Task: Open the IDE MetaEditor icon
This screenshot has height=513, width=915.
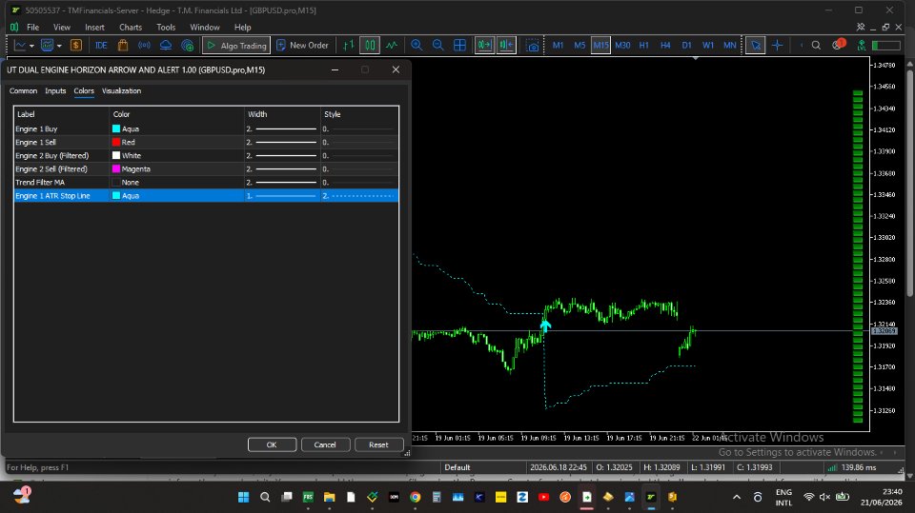Action: coord(101,45)
